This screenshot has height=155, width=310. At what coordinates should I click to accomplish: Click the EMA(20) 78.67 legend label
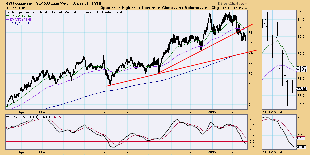click(19, 16)
